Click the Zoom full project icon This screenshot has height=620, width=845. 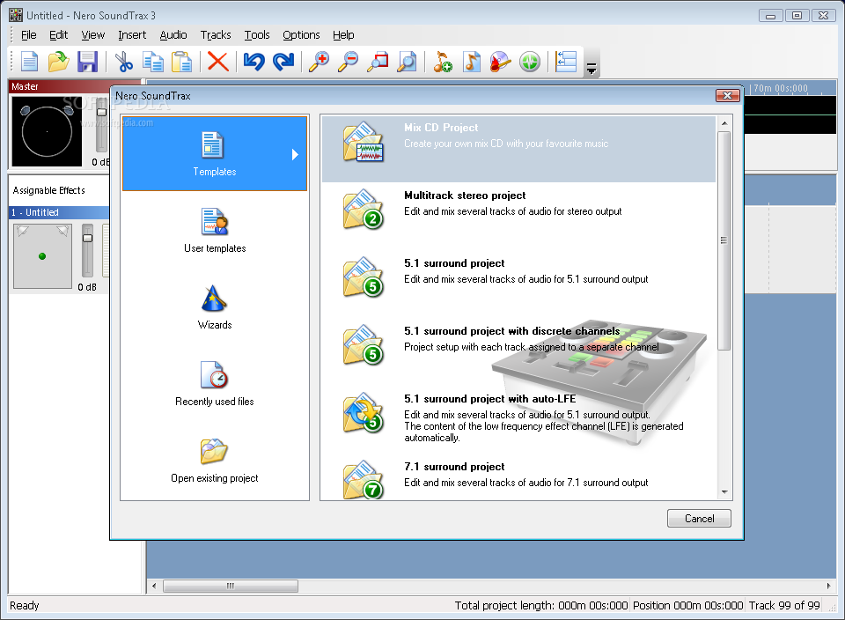pos(407,62)
